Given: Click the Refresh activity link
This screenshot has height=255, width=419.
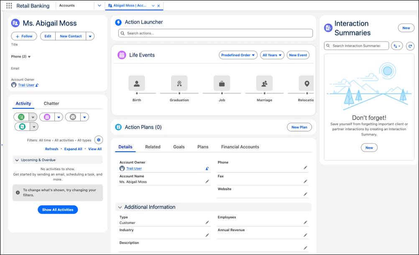Looking at the screenshot, I should pos(51,149).
